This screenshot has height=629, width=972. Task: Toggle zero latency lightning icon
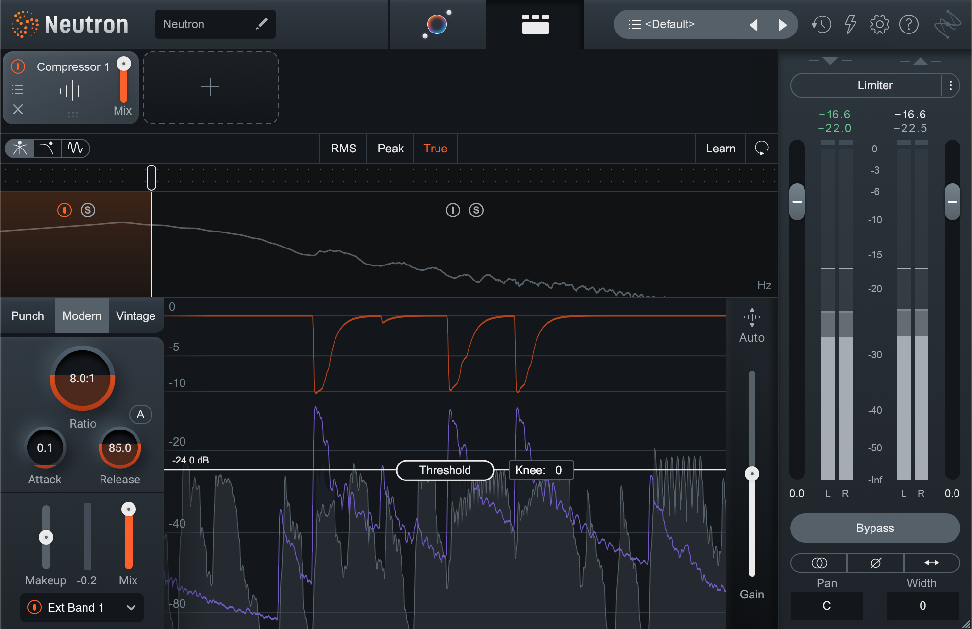pyautogui.click(x=850, y=24)
